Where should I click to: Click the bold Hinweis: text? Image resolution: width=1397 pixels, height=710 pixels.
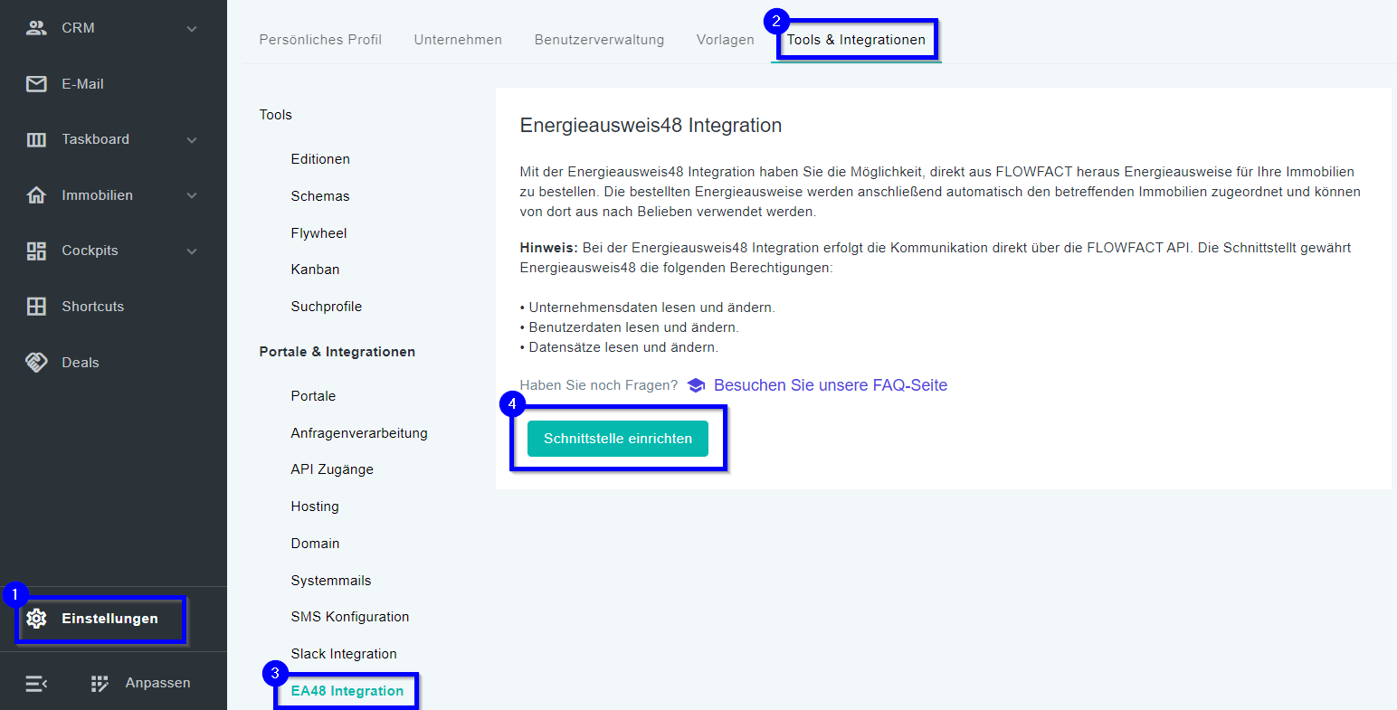tap(548, 248)
